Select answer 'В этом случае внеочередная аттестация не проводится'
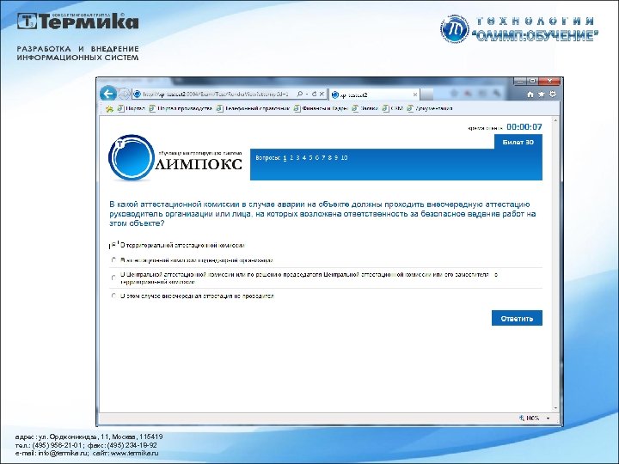The width and height of the screenshot is (619, 464). [113, 296]
